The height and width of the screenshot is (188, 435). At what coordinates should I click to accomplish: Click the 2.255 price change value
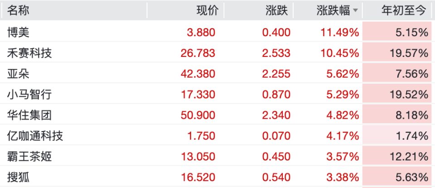(x=276, y=74)
